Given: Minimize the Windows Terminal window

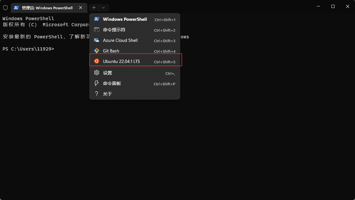Looking at the screenshot, I should pos(318,6).
